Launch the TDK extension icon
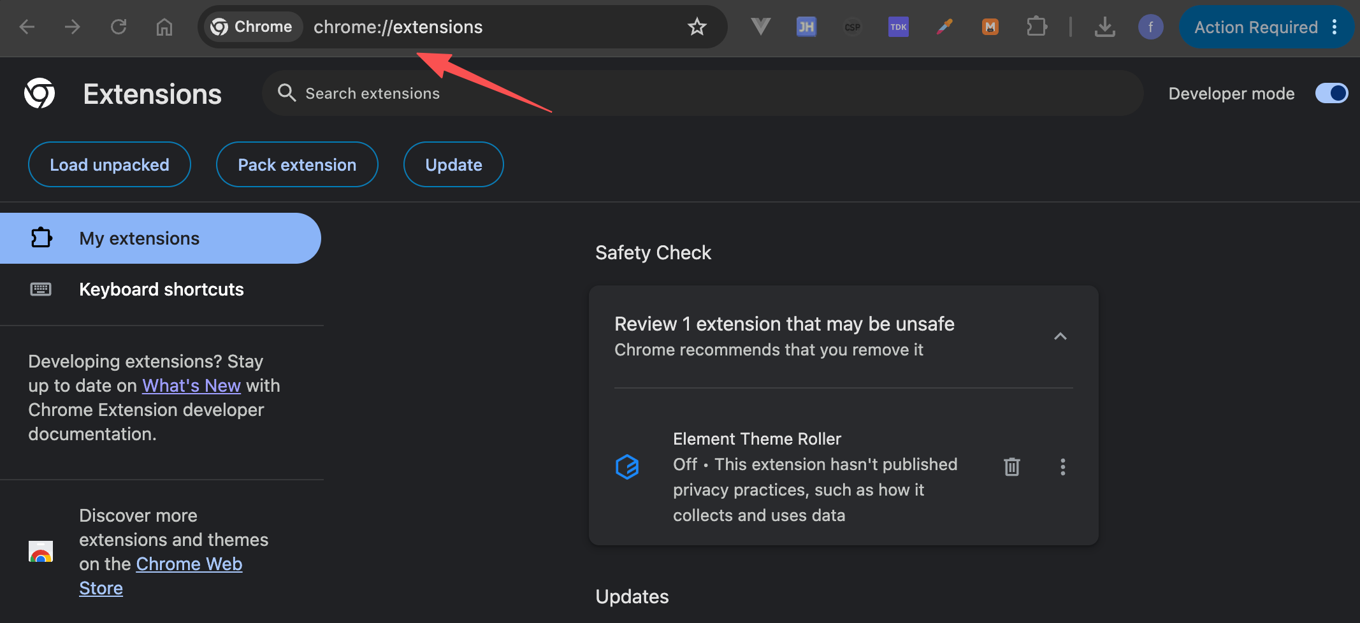 898,27
